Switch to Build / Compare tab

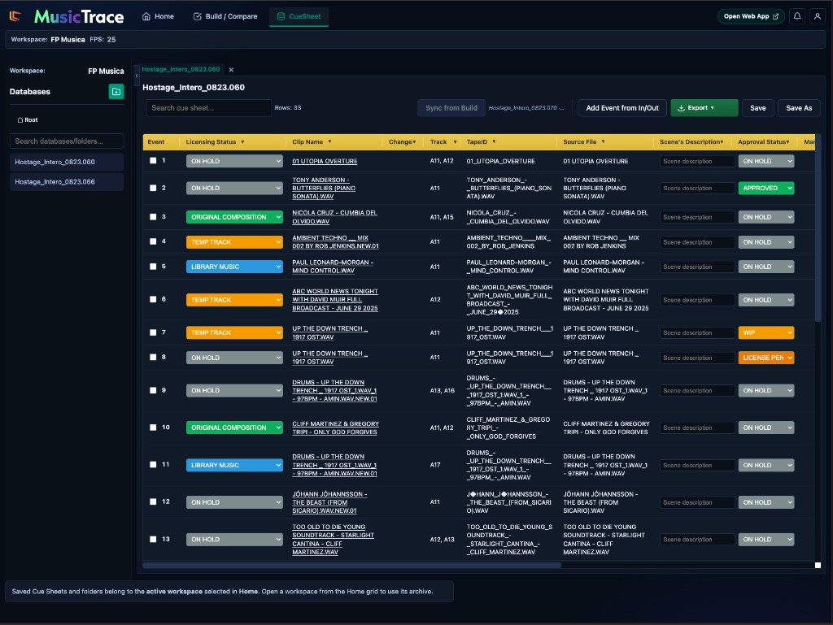[225, 16]
